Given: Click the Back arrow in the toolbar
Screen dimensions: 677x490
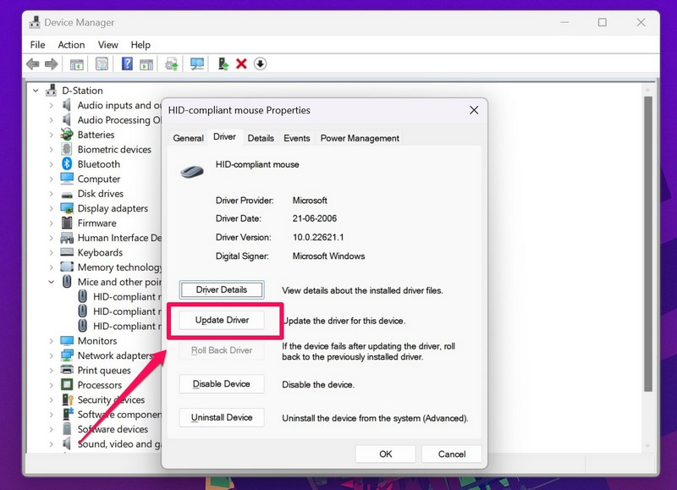Looking at the screenshot, I should pyautogui.click(x=33, y=64).
